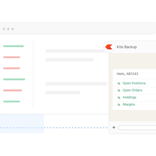Select the bottom green sidebar bar
This screenshot has height=156, width=156.
(x=12, y=101)
